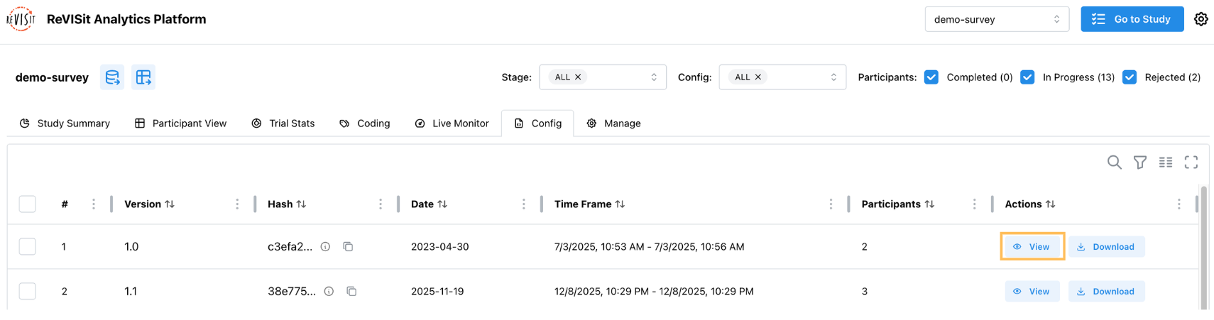Toggle the select-all rows checkbox

28,204
